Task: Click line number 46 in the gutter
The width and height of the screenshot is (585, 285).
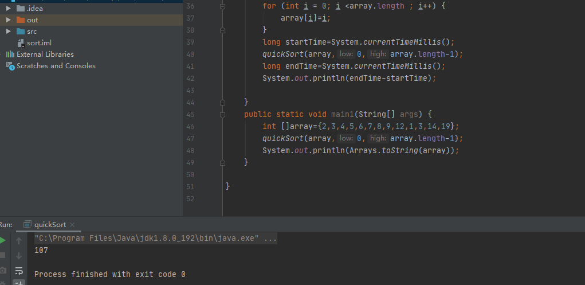Action: pos(190,127)
